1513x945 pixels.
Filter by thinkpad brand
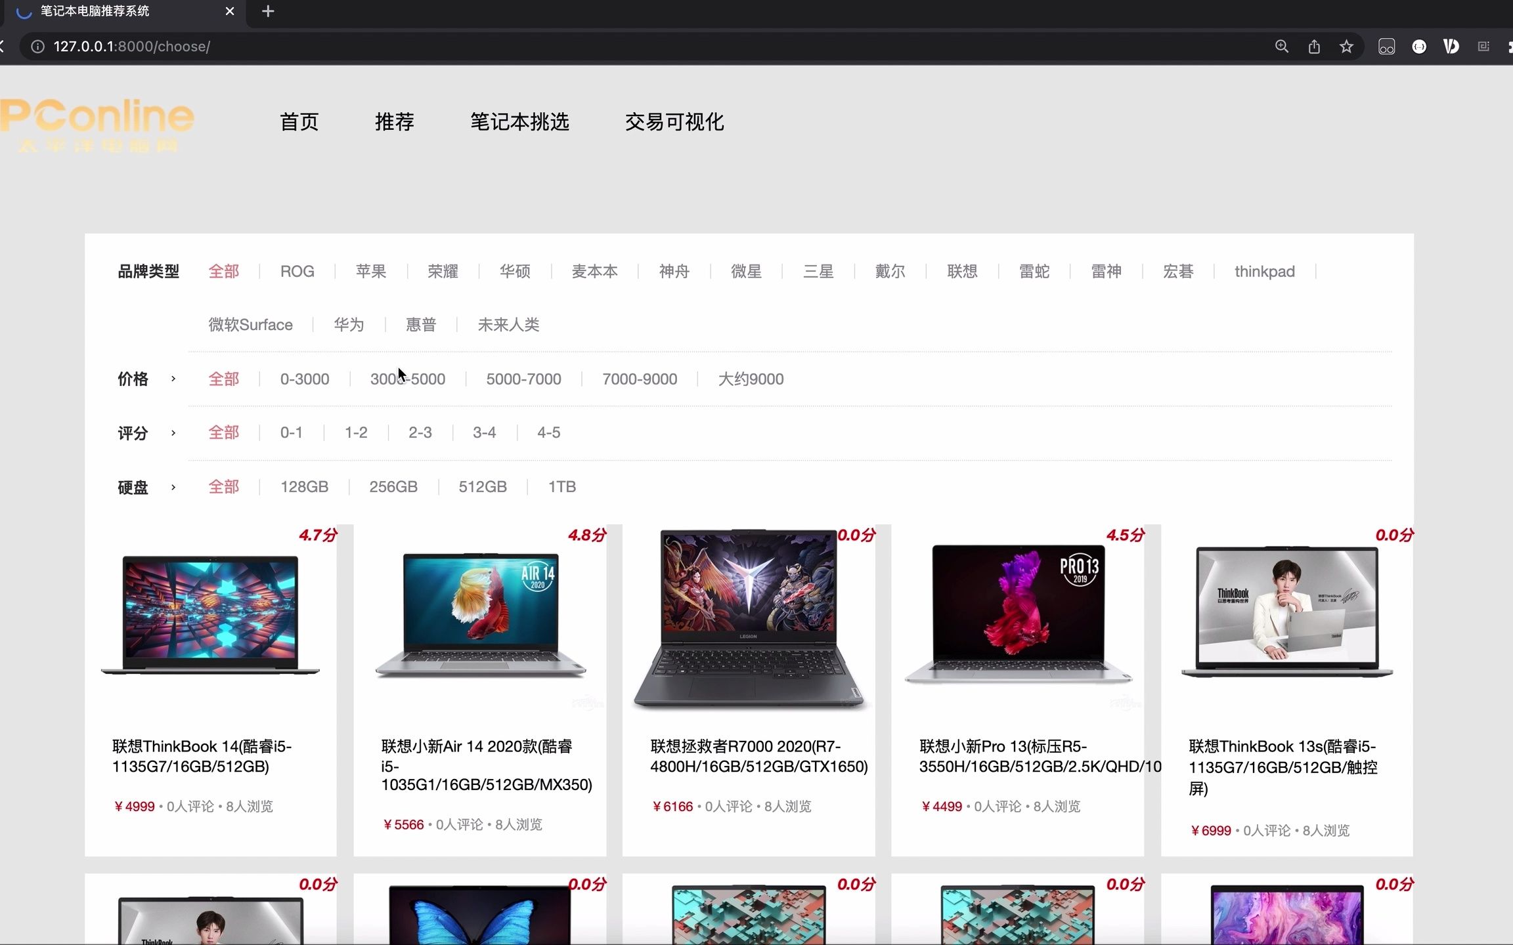[x=1265, y=272]
